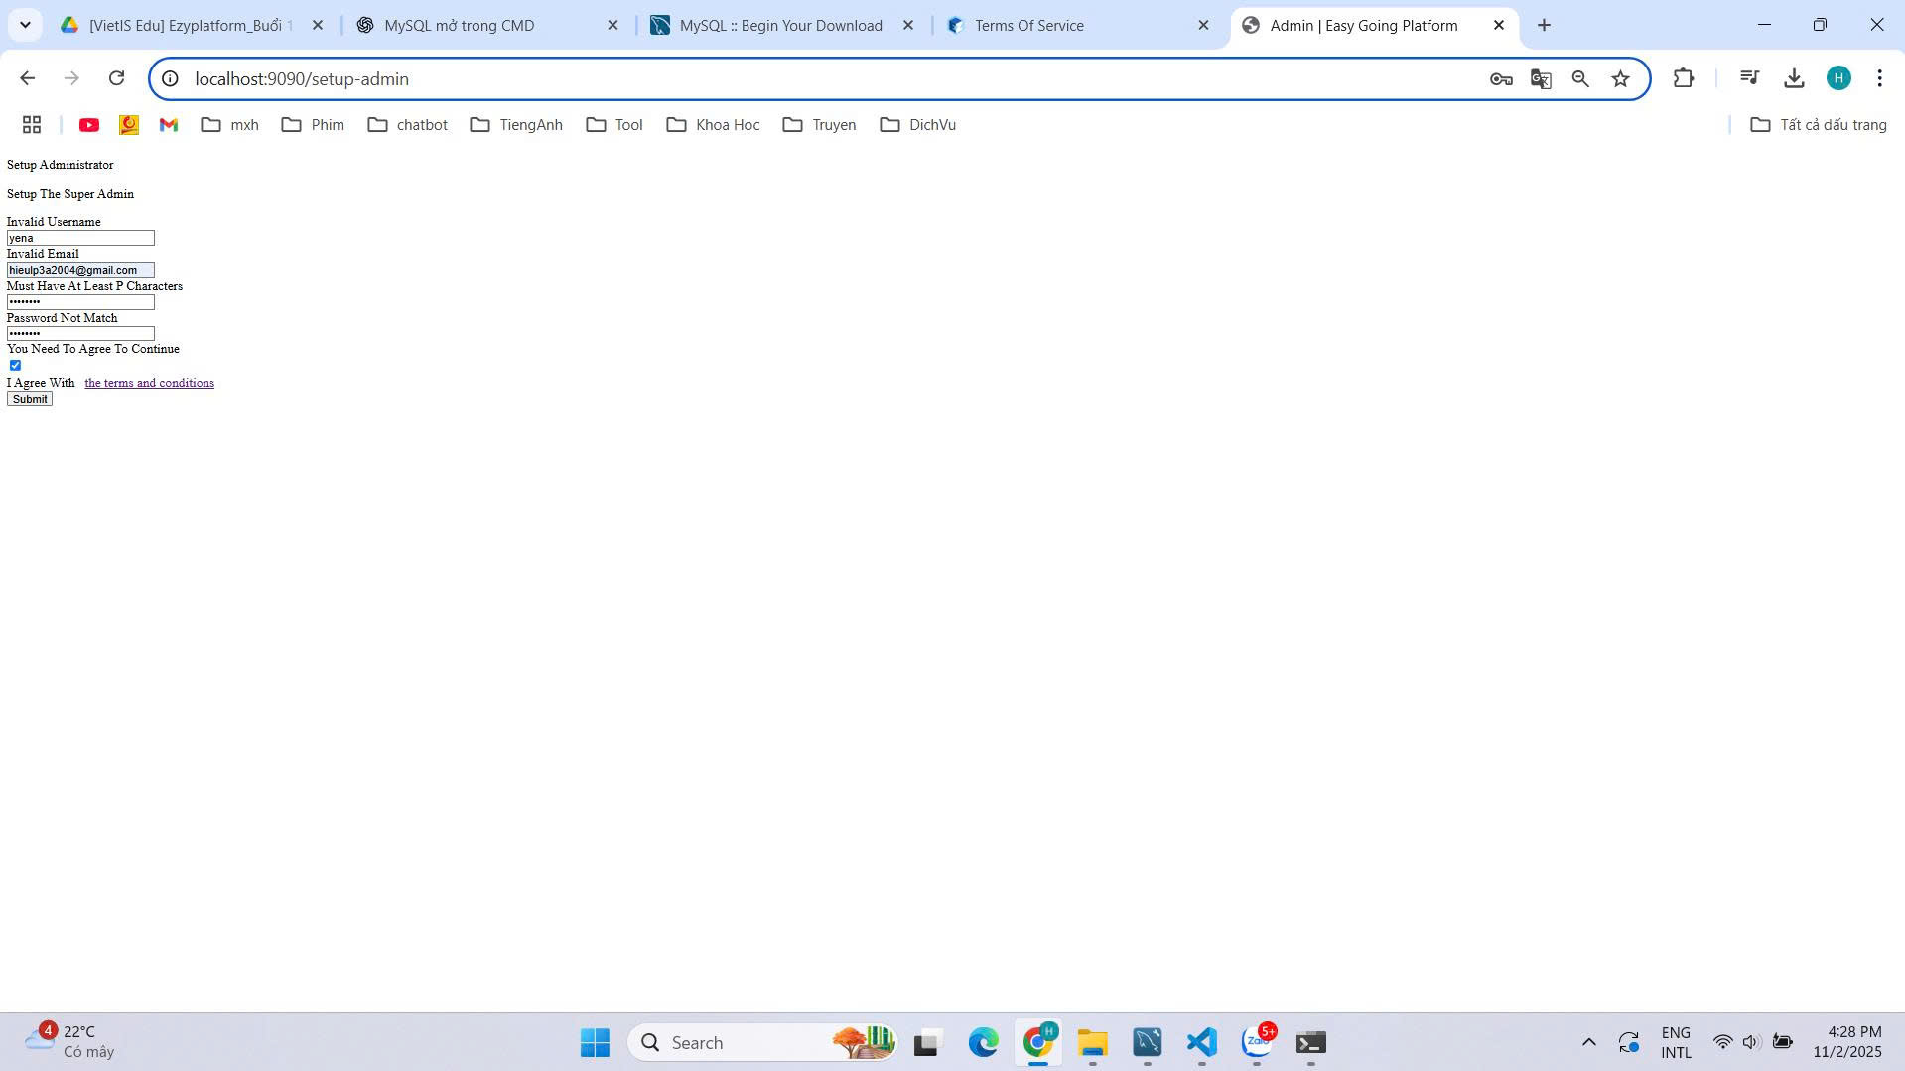Viewport: 1905px width, 1071px height.
Task: Switch to MySQL Begin Your Download tab
Action: pyautogui.click(x=780, y=26)
